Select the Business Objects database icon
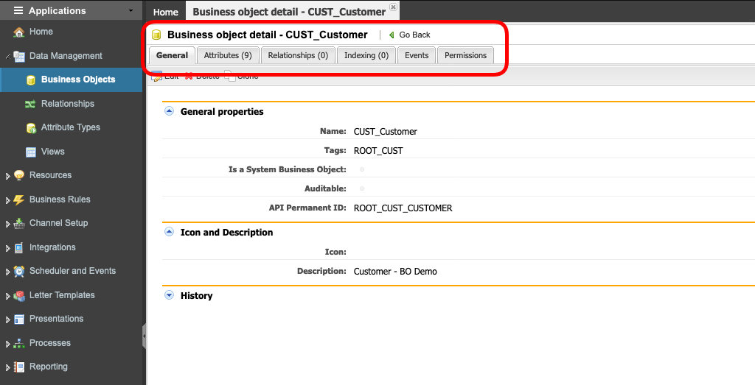The width and height of the screenshot is (755, 385). [31, 80]
